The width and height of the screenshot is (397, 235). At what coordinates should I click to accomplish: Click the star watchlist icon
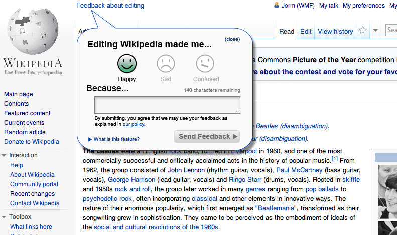[363, 30]
